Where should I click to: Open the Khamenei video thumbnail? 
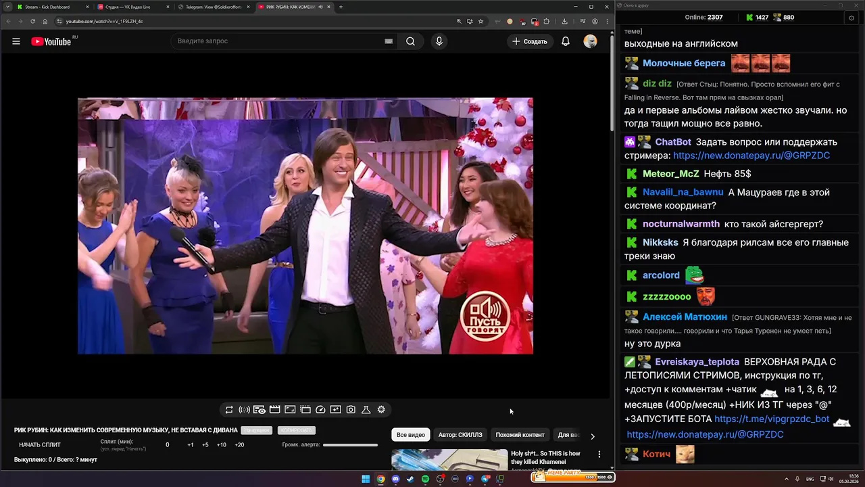pyautogui.click(x=449, y=460)
